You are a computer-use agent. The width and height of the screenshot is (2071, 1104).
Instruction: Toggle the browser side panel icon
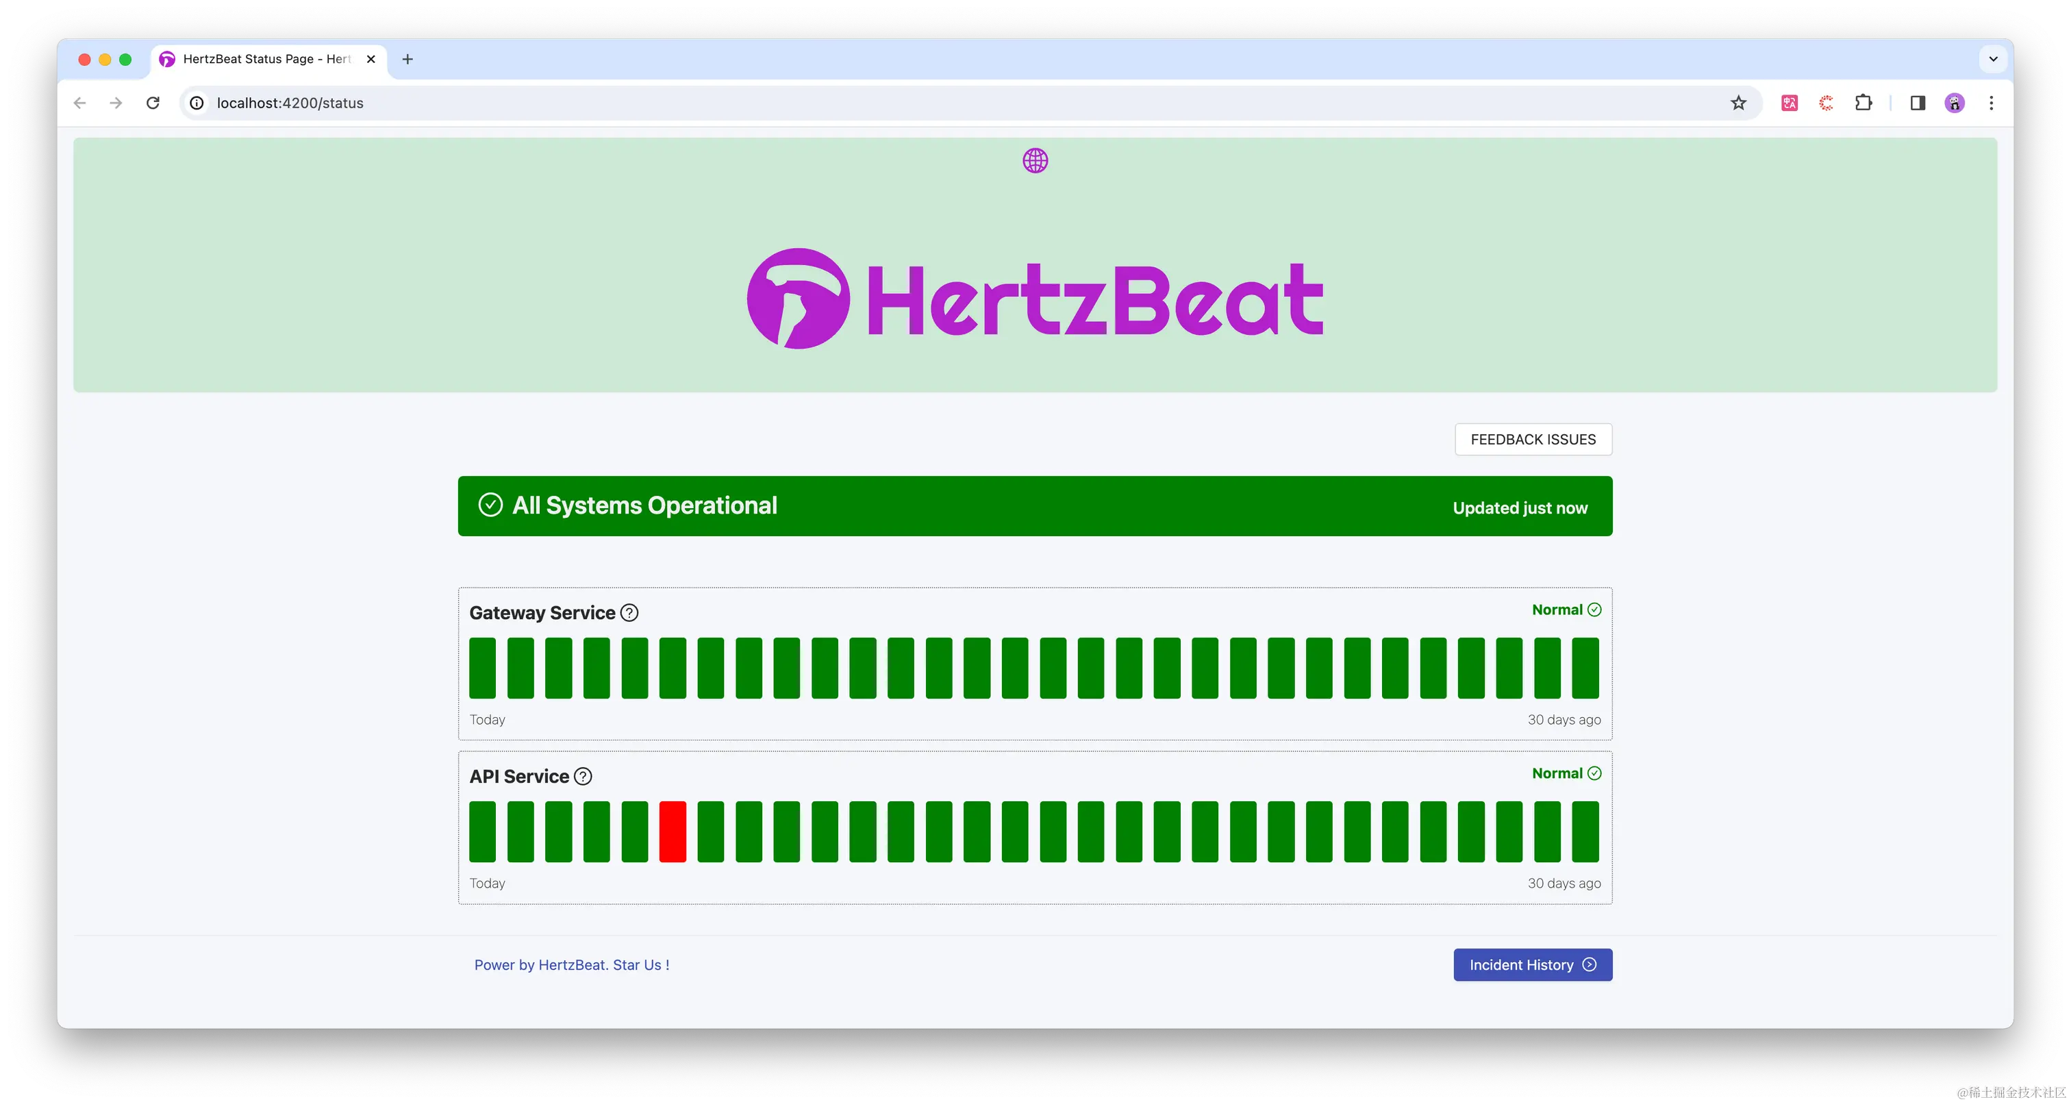click(x=1918, y=103)
